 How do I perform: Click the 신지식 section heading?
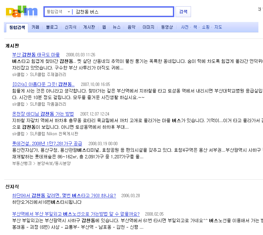click(12, 187)
